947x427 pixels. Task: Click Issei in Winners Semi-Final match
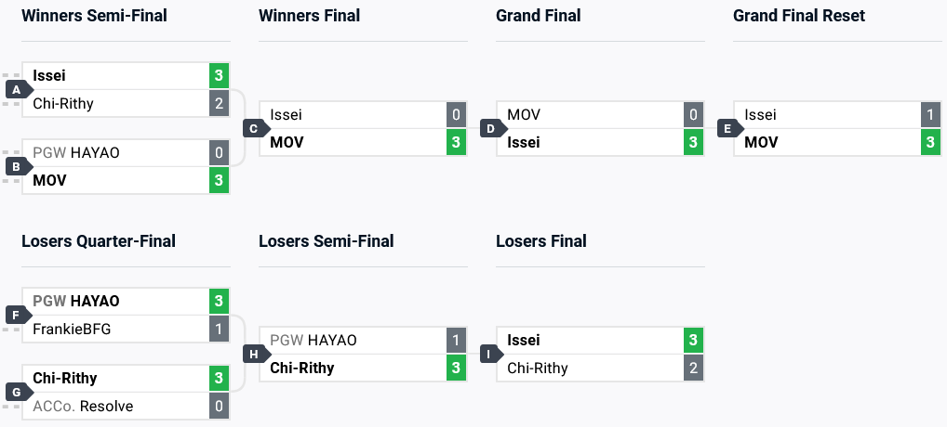[49, 76]
